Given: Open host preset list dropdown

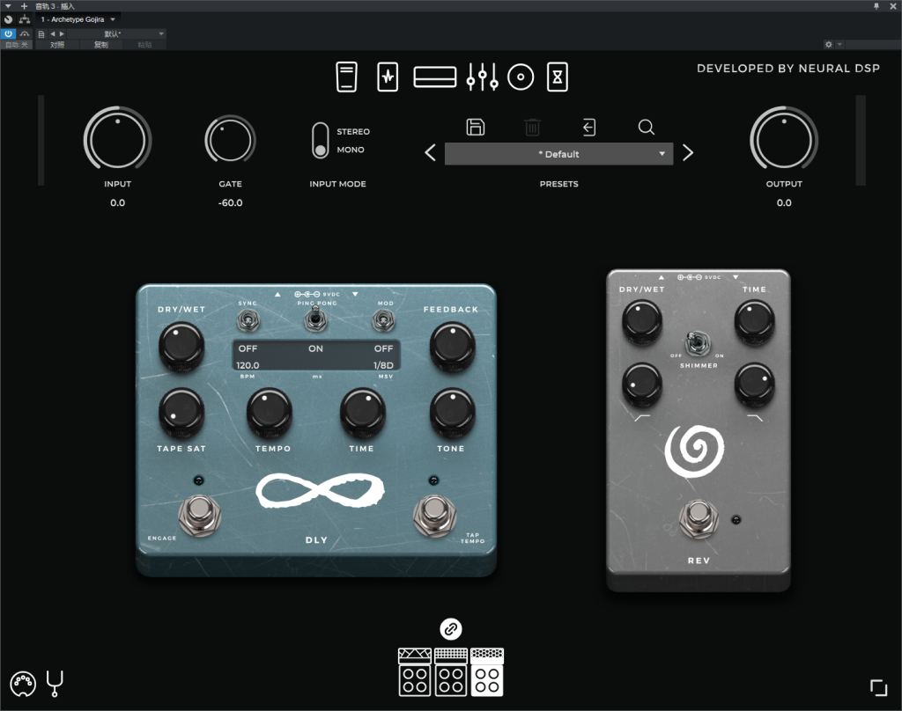Looking at the screenshot, I should click(x=117, y=34).
